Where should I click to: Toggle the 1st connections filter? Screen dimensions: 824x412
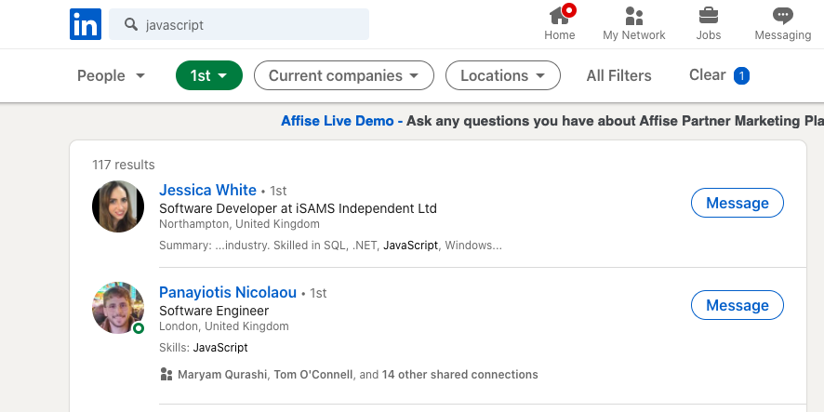point(208,75)
